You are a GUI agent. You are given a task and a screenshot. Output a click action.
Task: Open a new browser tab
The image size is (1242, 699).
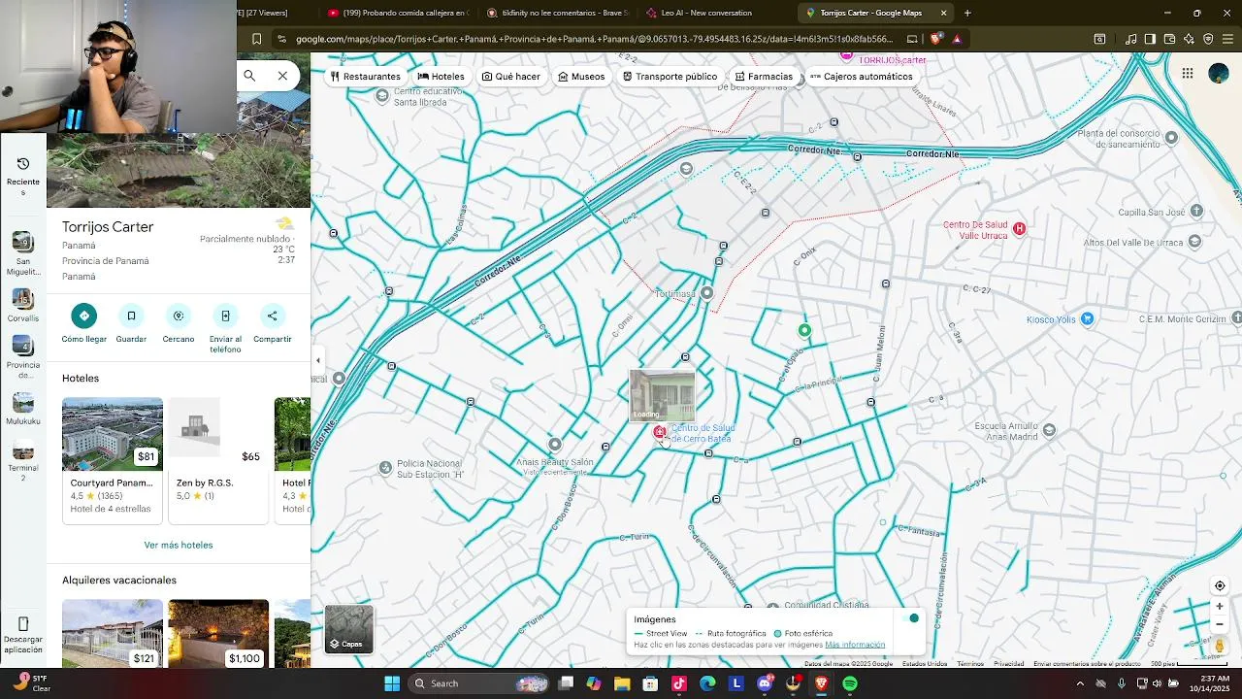(967, 13)
